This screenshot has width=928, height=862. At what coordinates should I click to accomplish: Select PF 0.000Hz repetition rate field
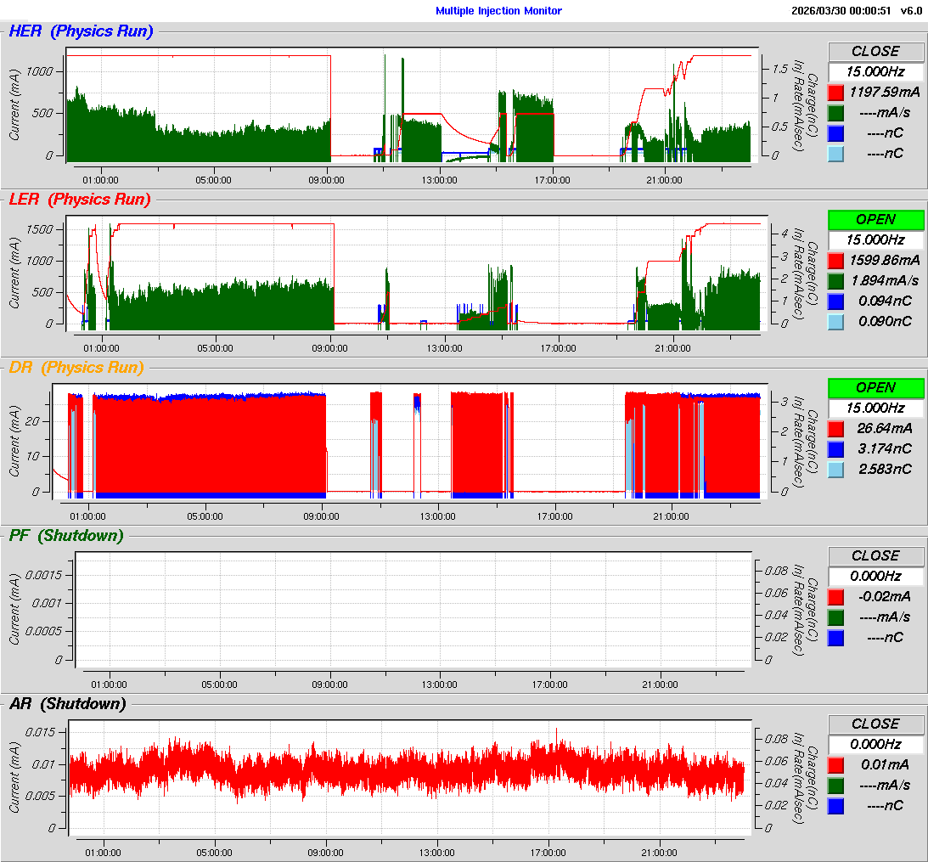click(x=875, y=576)
